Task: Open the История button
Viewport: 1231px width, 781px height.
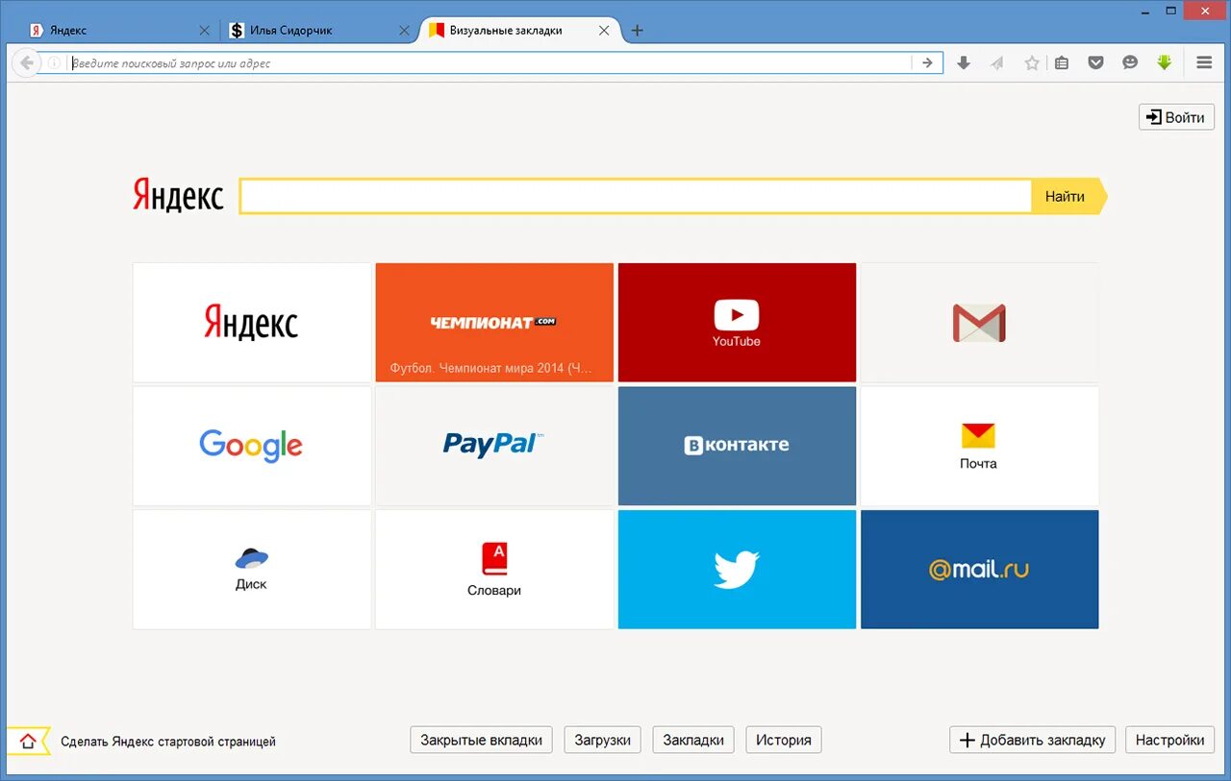Action: (x=784, y=740)
